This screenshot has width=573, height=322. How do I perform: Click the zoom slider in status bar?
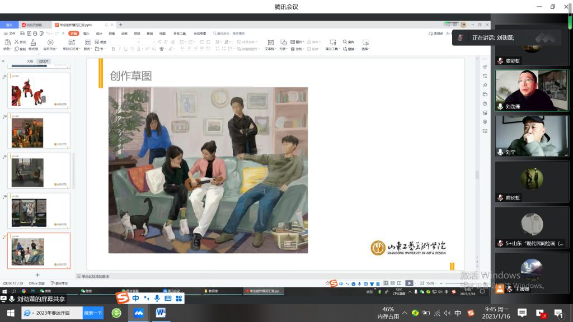456,283
